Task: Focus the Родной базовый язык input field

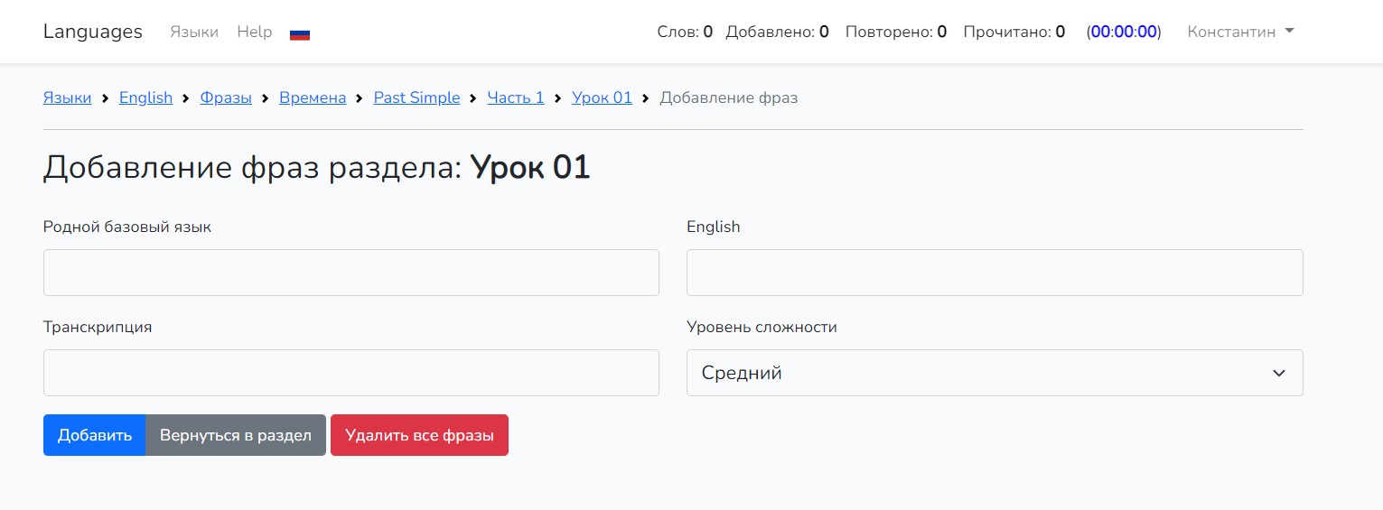Action: pos(350,273)
